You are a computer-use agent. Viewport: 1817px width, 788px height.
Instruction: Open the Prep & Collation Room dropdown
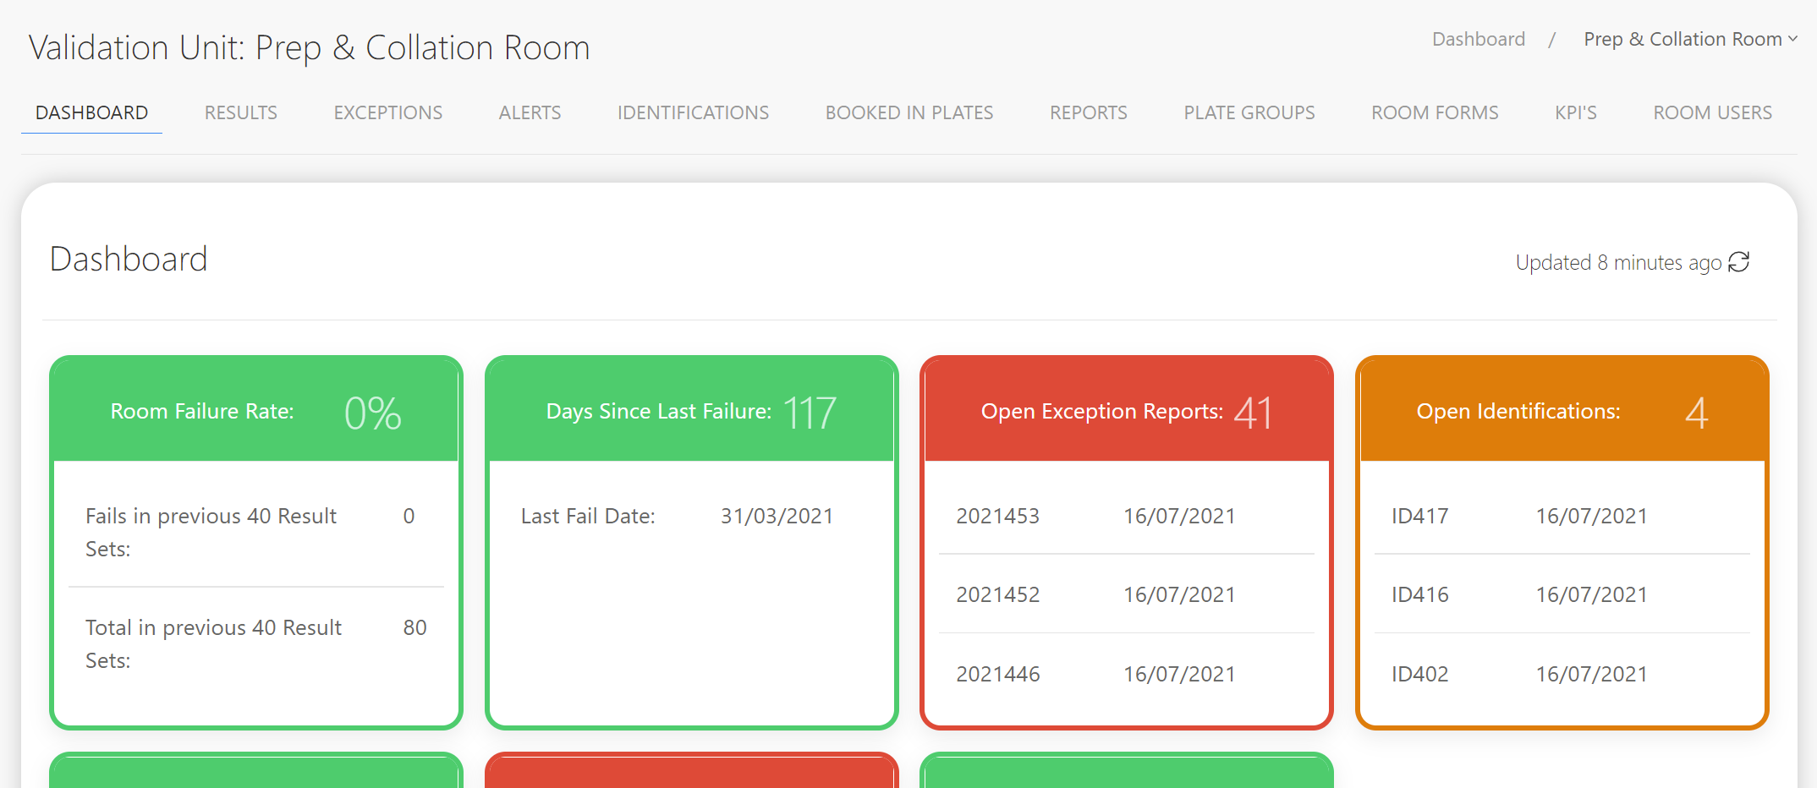(x=1690, y=40)
